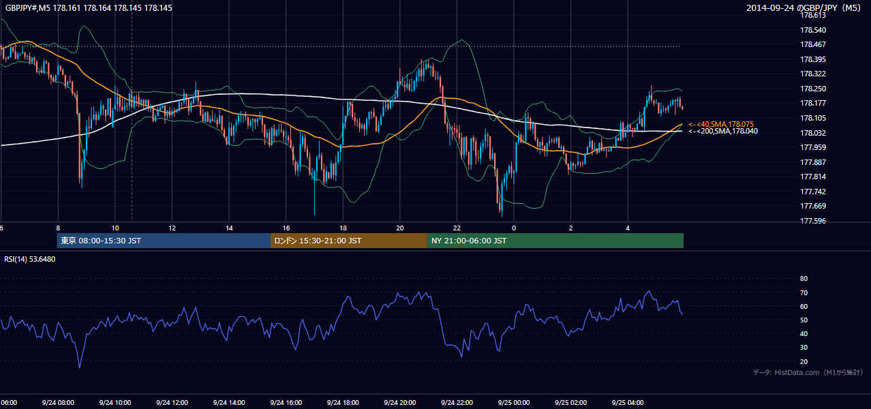The height and width of the screenshot is (409, 871).
Task: Click price axis label 177.887
Action: coord(812,162)
